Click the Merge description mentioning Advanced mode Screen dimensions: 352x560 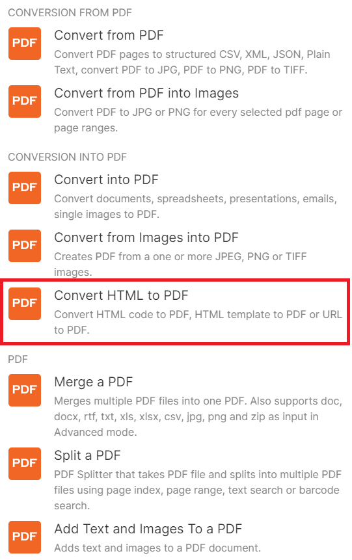[198, 416]
